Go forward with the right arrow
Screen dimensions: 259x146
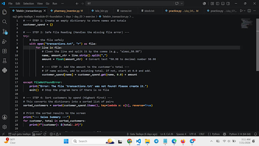pyautogui.click(x=82, y=3)
